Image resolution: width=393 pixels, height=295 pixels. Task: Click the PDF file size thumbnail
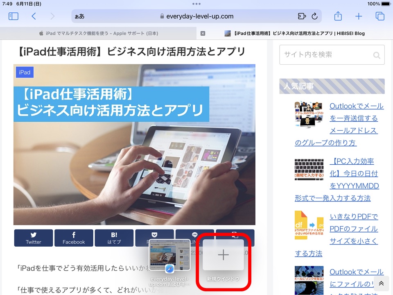[309, 225]
